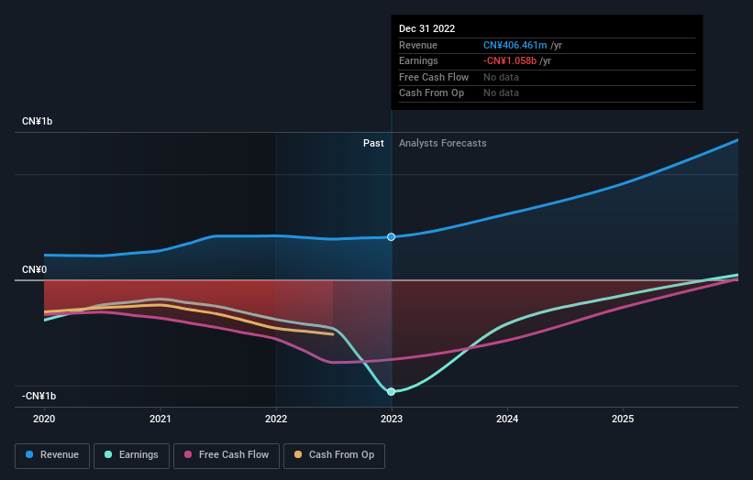753x480 pixels.
Task: Toggle the Cash From Op legend button
Action: [334, 455]
